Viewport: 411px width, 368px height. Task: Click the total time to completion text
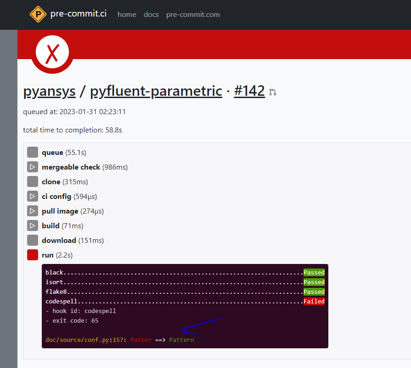click(x=73, y=130)
